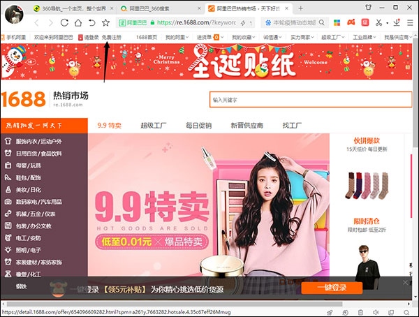
Task: Open the 每日促销 tab
Action: point(198,126)
